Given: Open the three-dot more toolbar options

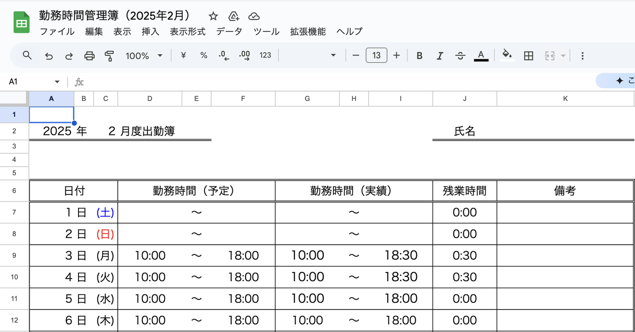Looking at the screenshot, I should 583,56.
